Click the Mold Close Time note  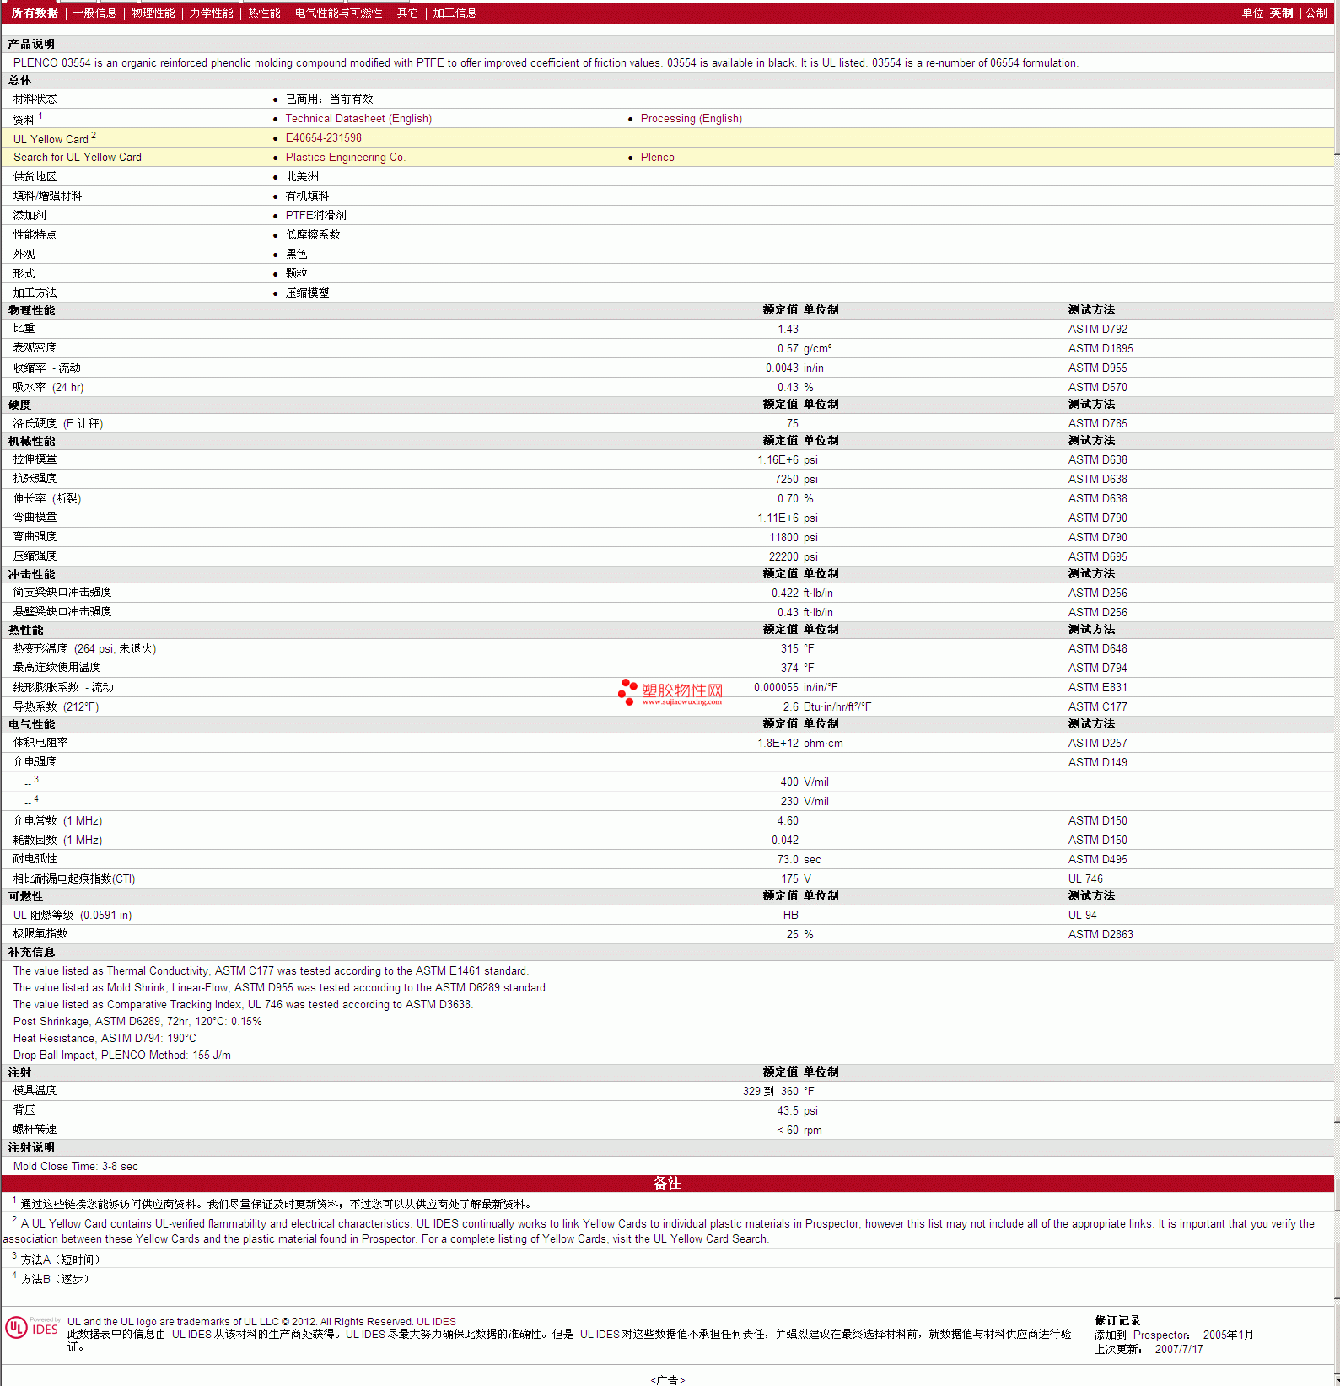tap(76, 1167)
